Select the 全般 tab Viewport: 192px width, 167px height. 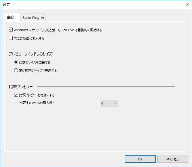coord(12,17)
